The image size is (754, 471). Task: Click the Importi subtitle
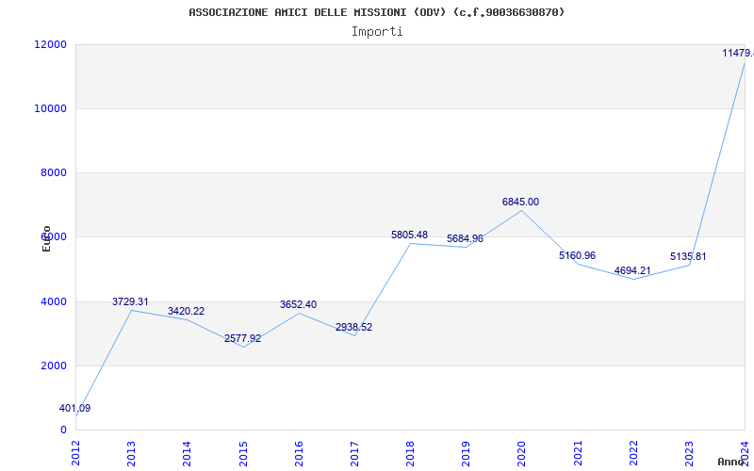(377, 32)
